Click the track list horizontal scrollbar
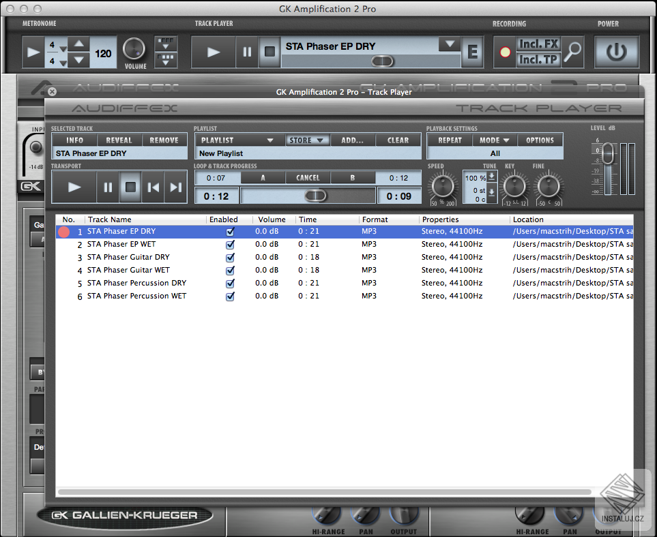Screen dimensions: 657x537 (325, 492)
